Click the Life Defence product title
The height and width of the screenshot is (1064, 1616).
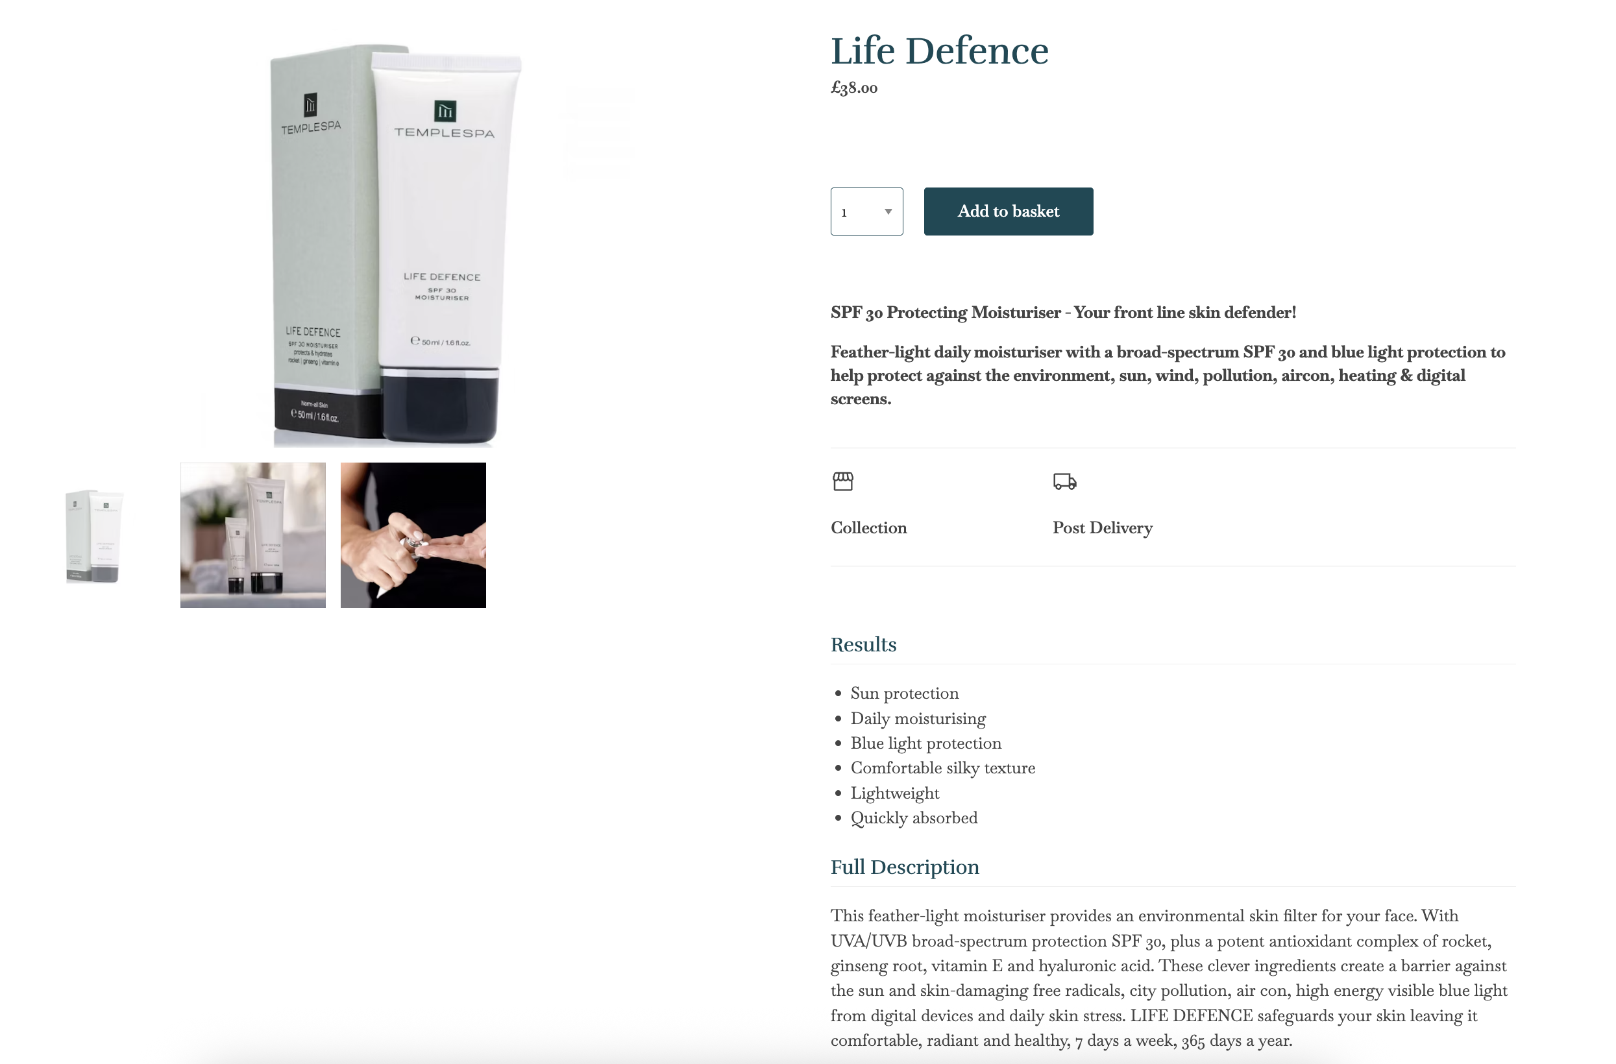click(939, 51)
